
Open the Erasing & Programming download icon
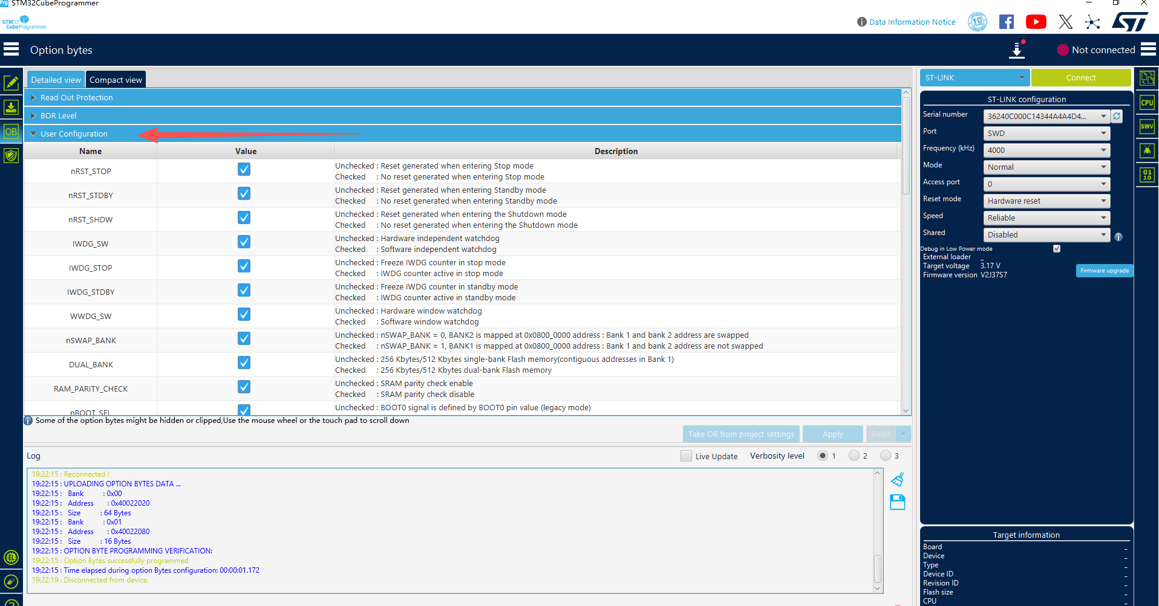[x=11, y=108]
